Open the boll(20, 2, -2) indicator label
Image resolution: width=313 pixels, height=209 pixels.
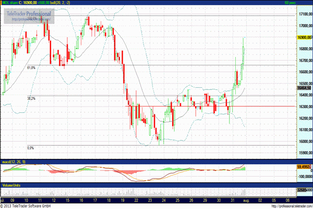(x=61, y=3)
